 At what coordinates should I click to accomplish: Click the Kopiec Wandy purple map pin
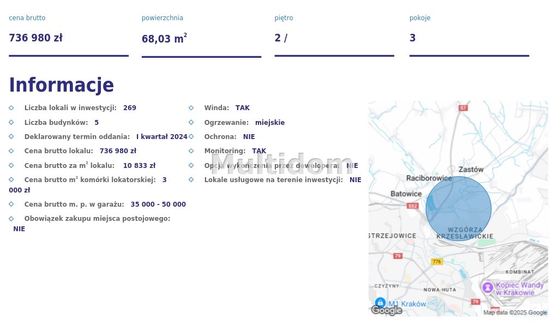487,287
